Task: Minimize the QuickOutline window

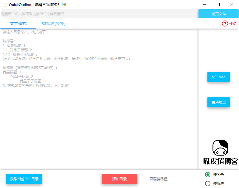Action: [x=205, y=4]
